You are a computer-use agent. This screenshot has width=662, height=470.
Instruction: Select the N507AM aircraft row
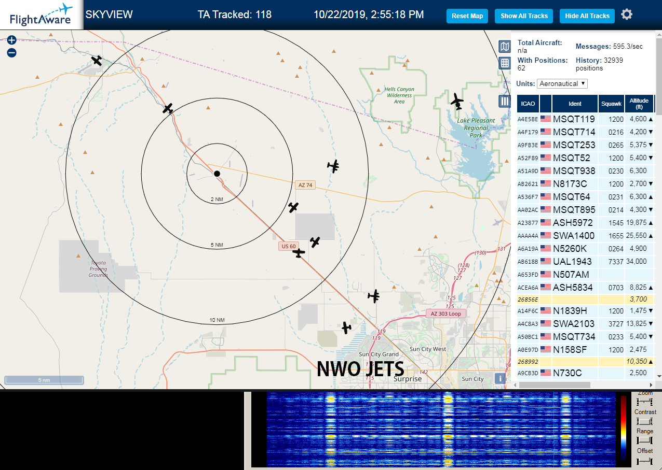586,275
